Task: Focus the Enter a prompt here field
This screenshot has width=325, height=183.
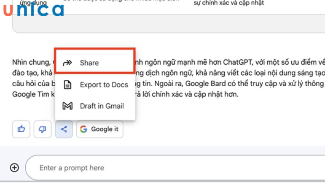Action: pos(175,168)
